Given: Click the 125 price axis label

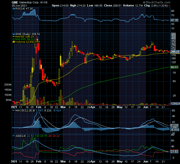Looking at the screenshot, I should click(x=174, y=62).
